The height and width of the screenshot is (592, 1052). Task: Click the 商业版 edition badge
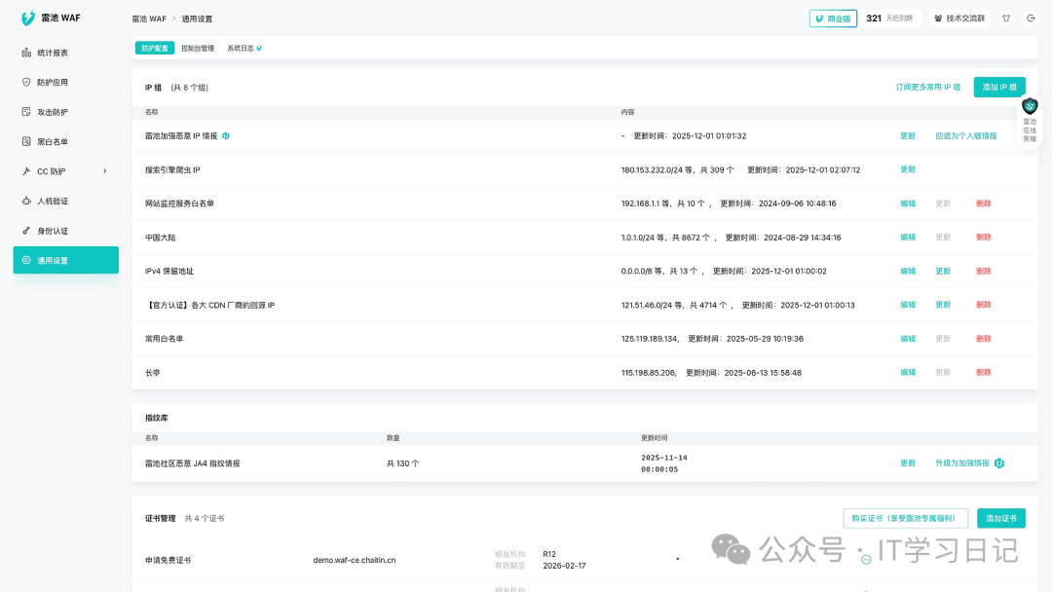(833, 18)
